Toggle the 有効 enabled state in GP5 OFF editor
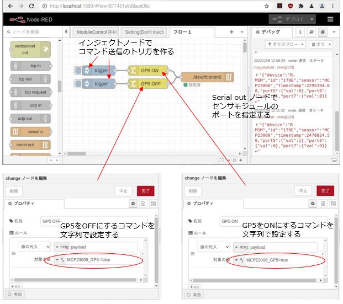 pos(15,295)
